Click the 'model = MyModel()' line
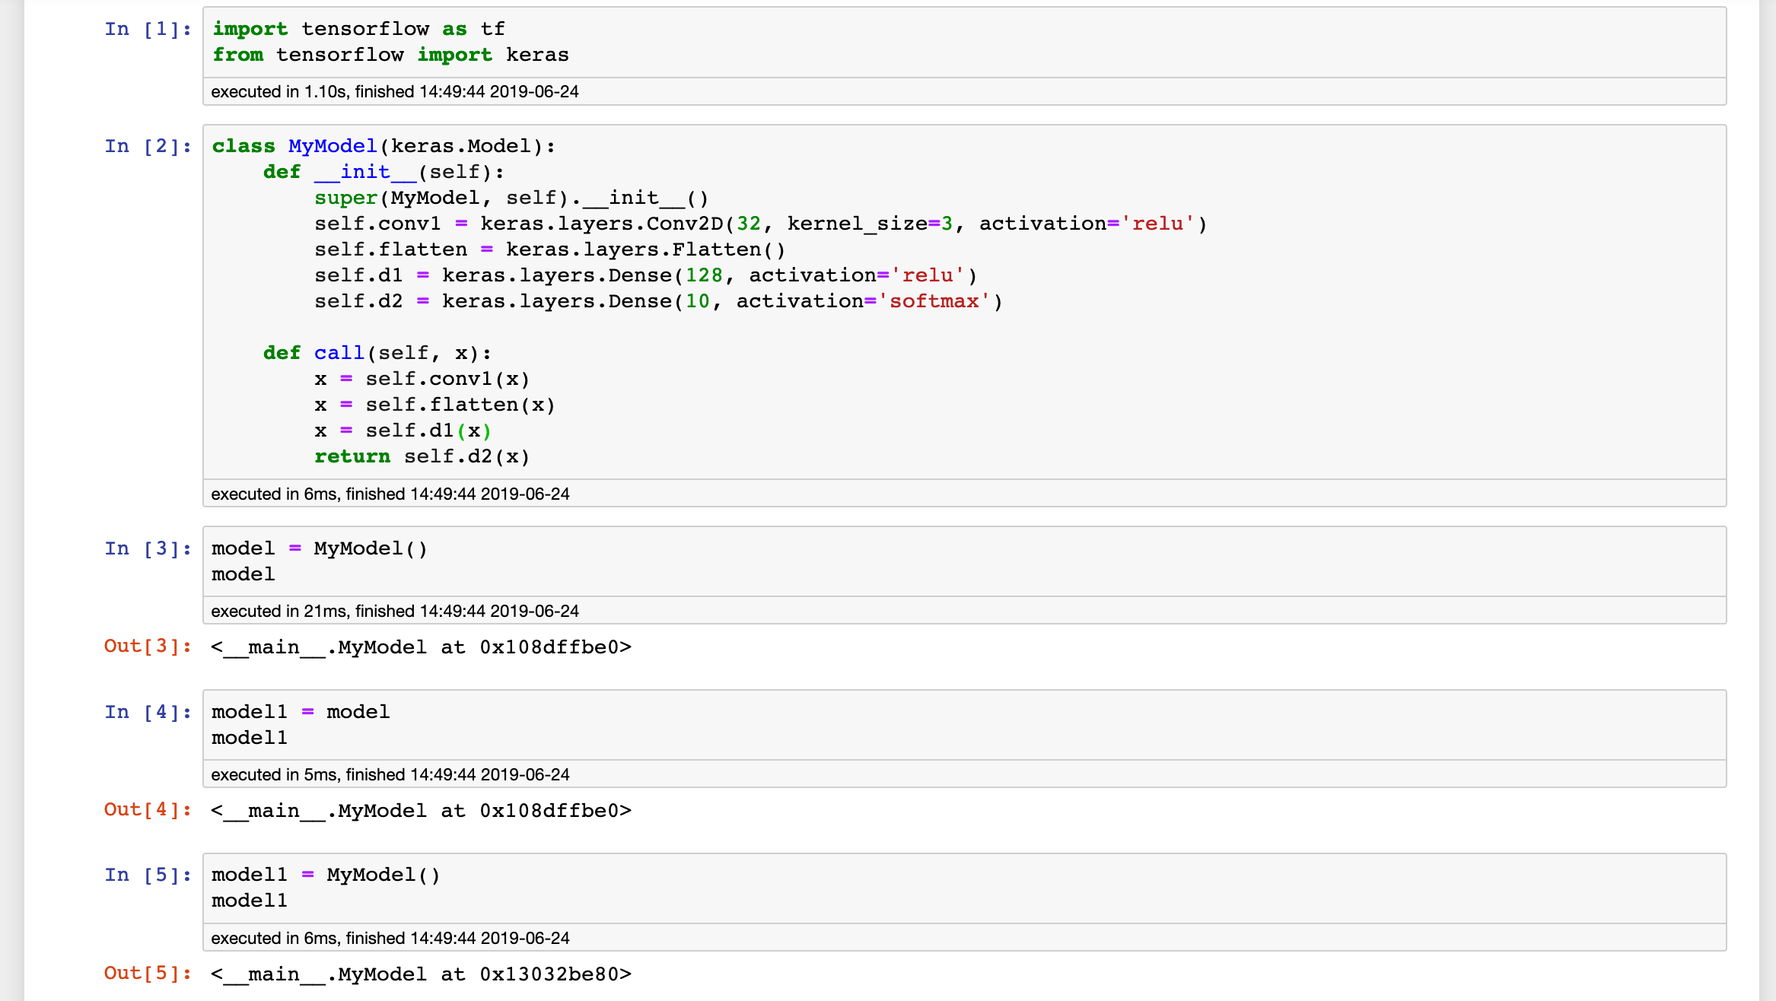1776x1001 pixels. [320, 548]
